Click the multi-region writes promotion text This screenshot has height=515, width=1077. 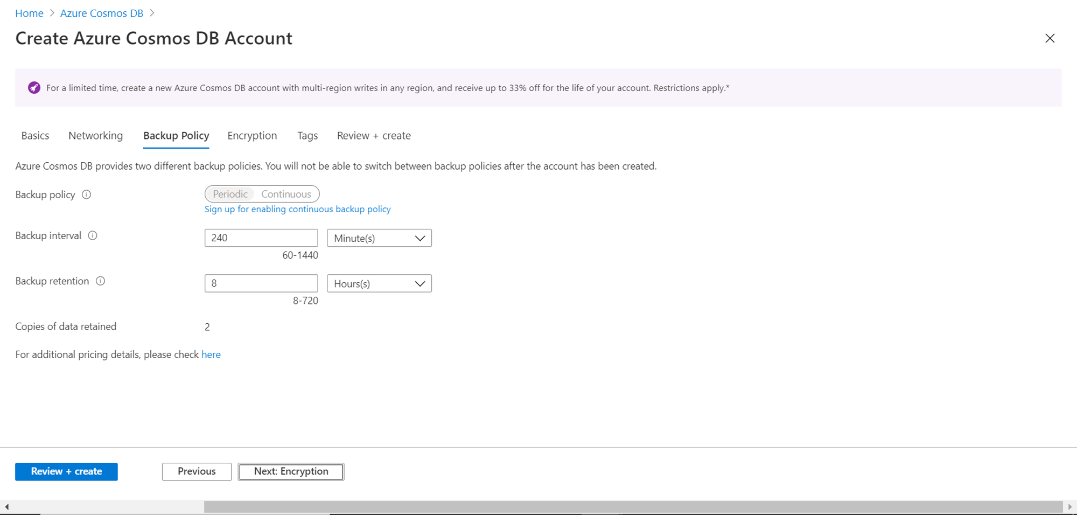388,88
